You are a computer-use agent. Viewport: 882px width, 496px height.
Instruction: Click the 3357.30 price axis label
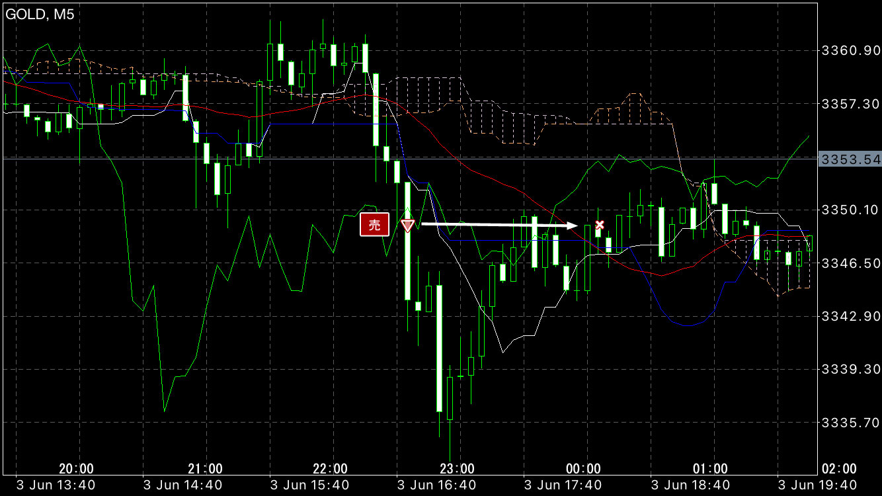[850, 104]
